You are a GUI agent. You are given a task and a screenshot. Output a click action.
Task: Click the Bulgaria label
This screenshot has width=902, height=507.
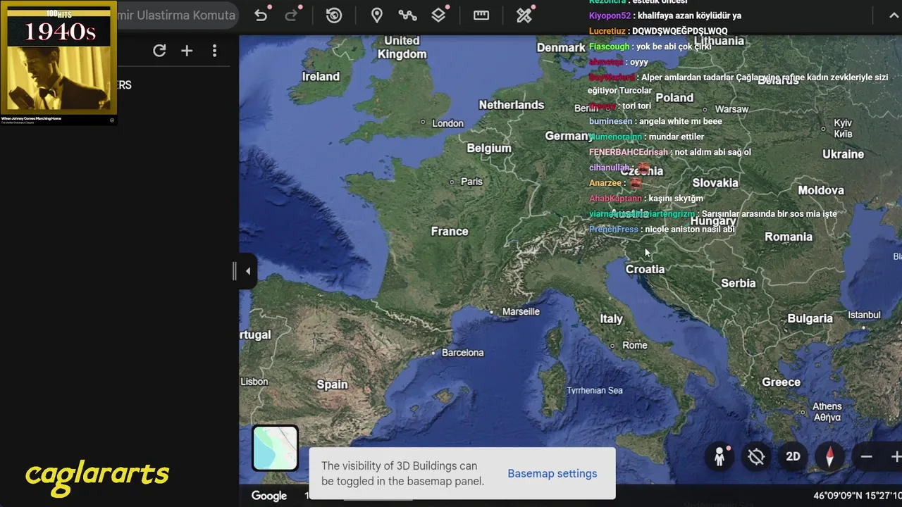[810, 318]
